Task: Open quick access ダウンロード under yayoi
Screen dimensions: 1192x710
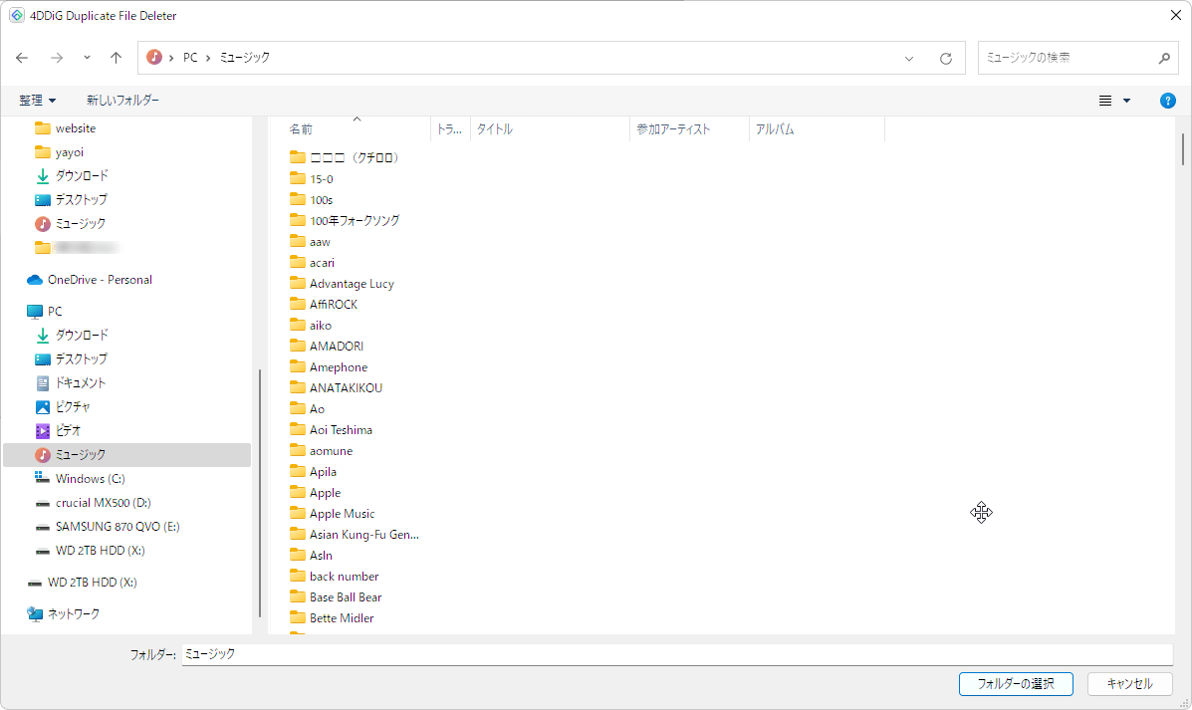Action: [72, 175]
